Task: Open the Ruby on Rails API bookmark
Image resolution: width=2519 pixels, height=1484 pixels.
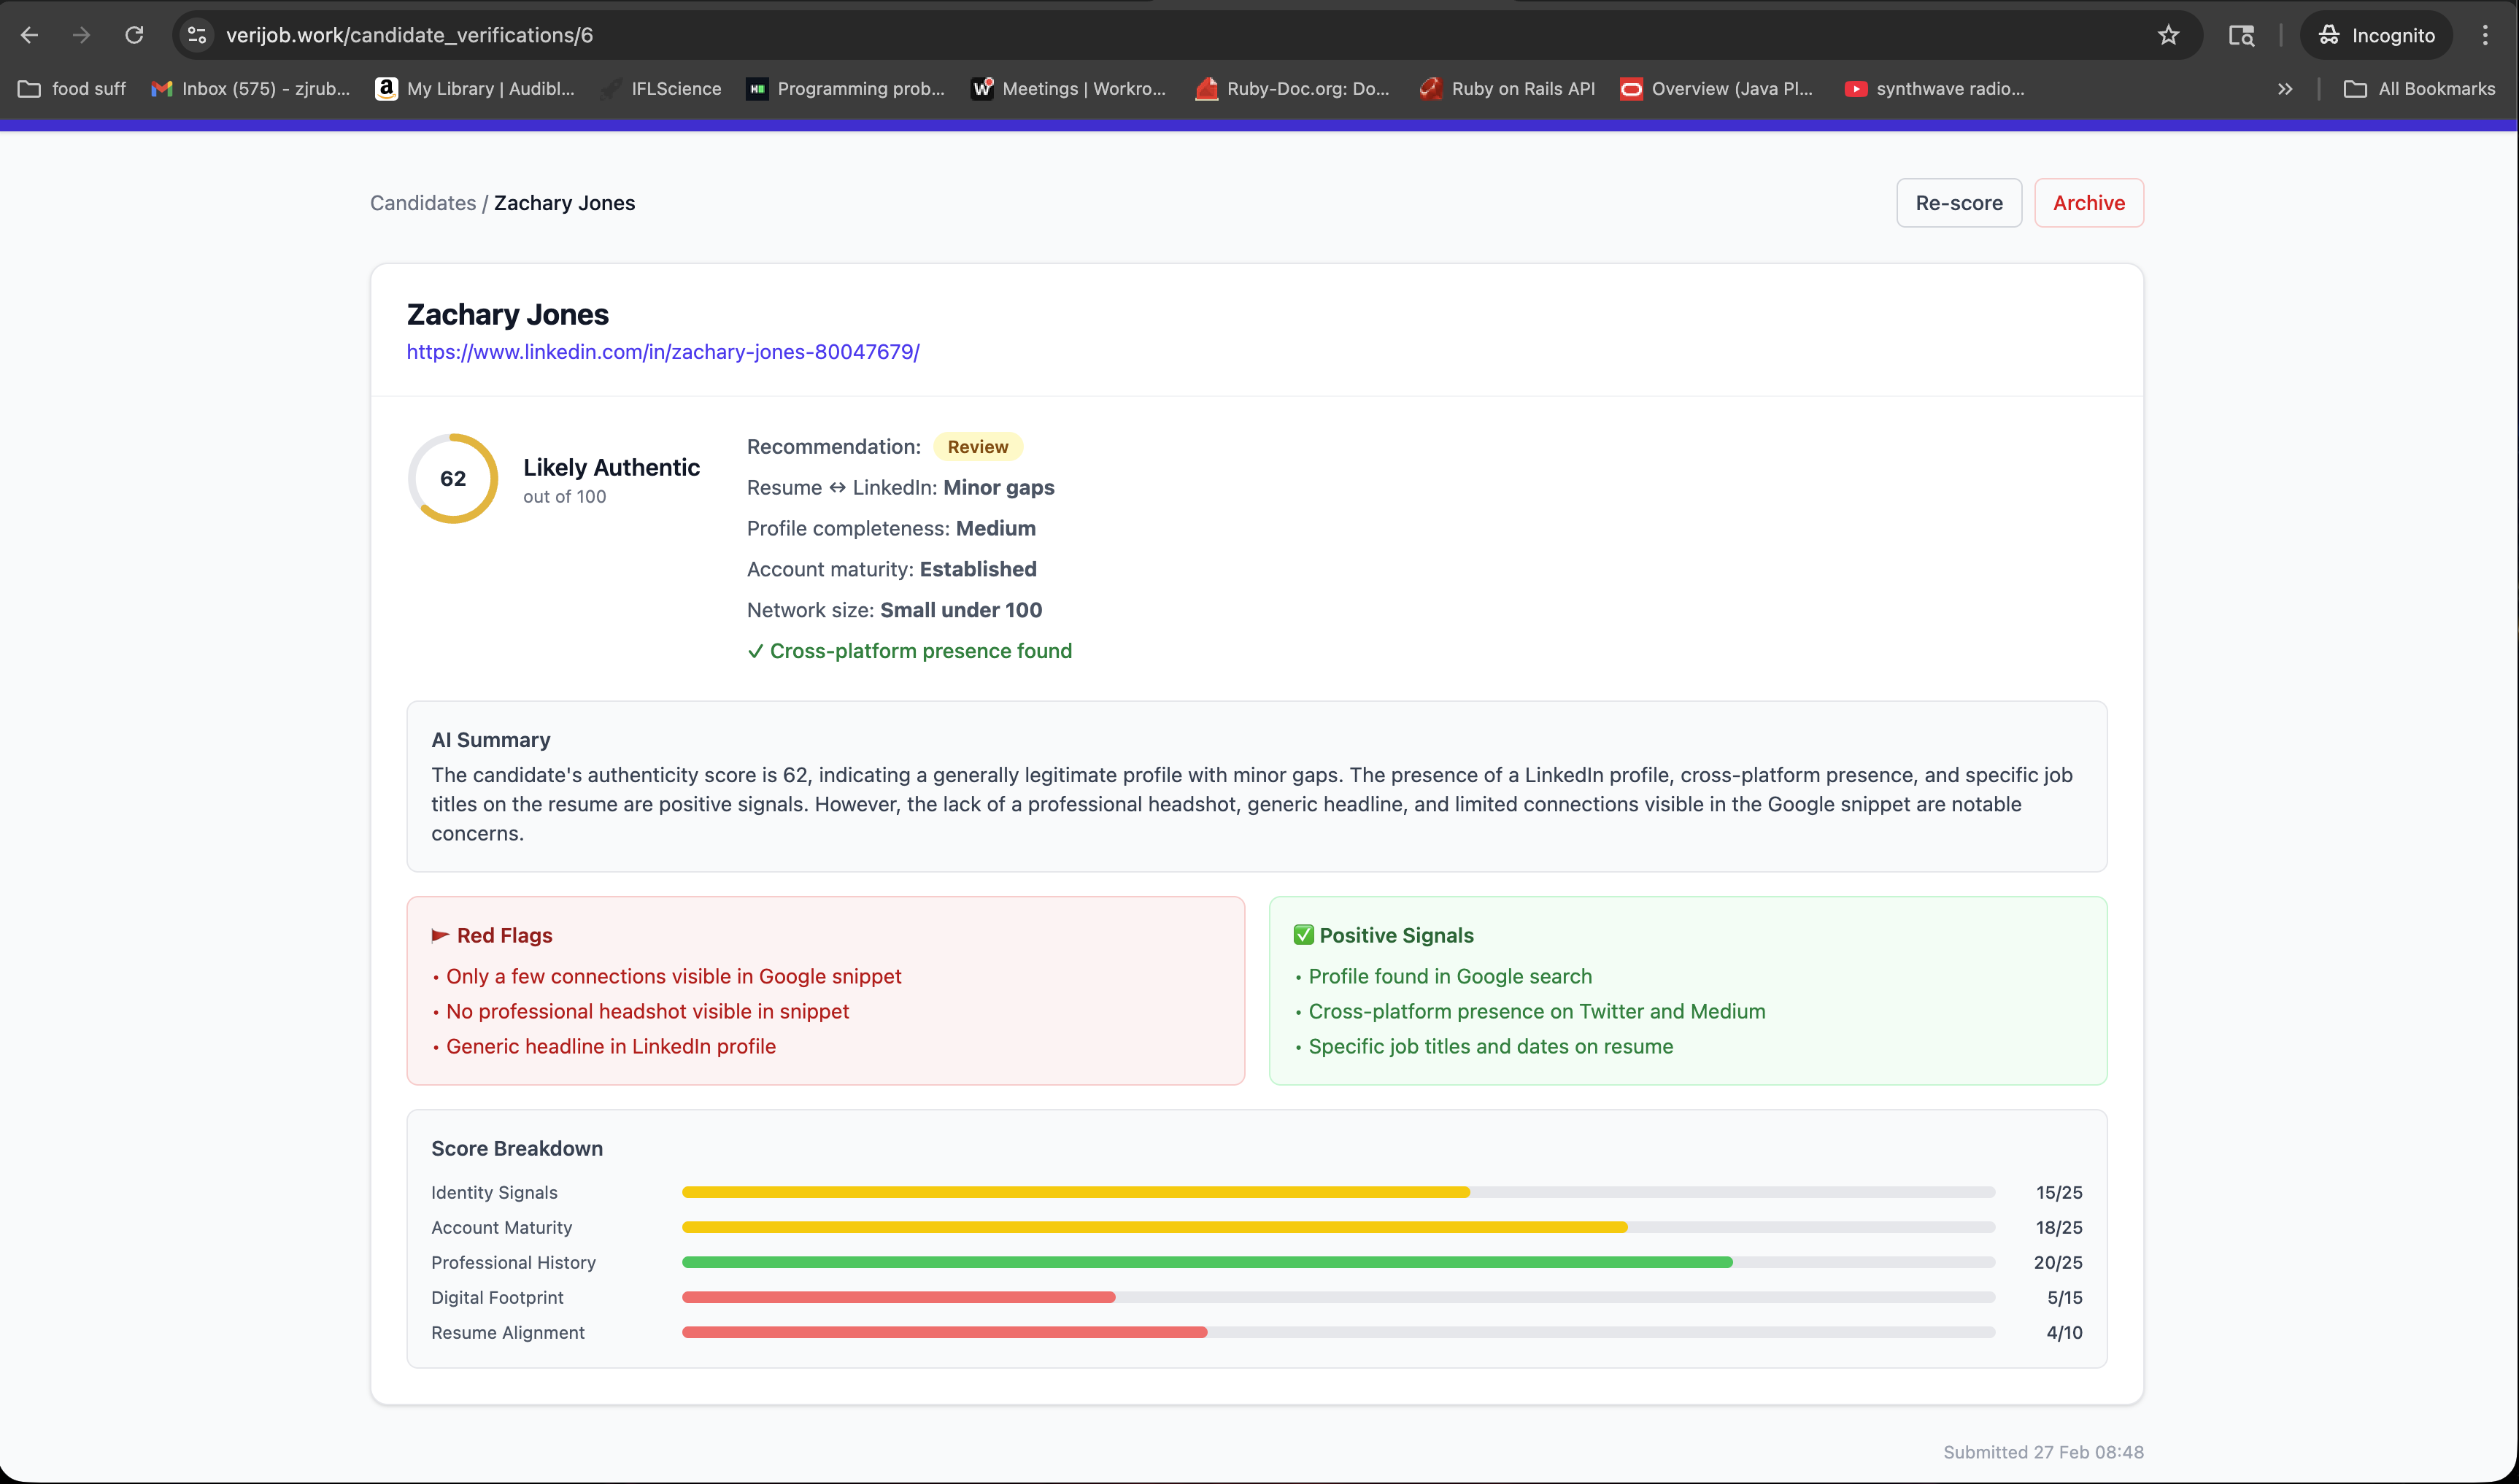Action: coord(1507,89)
